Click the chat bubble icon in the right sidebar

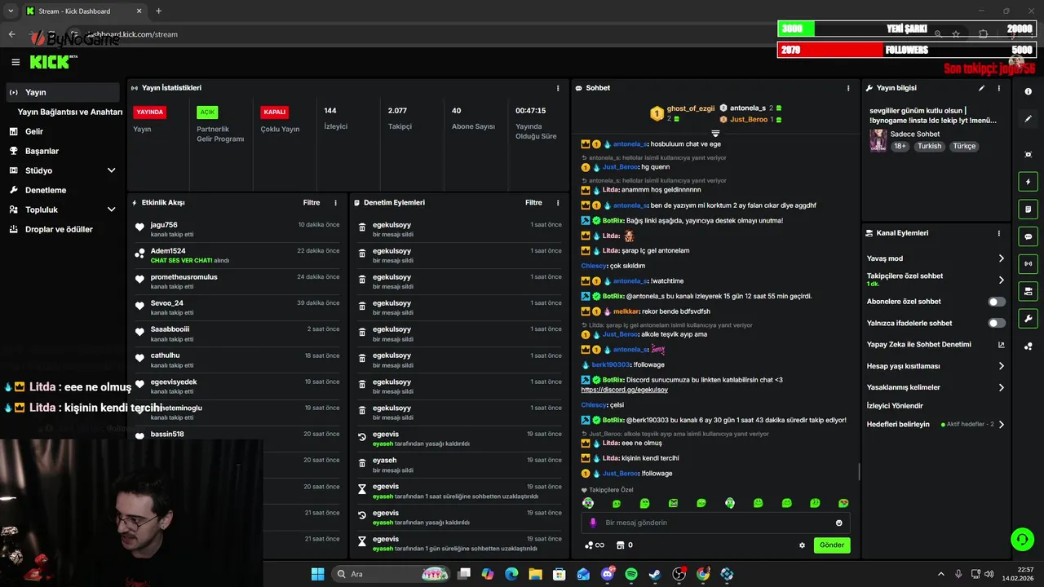(x=1028, y=236)
